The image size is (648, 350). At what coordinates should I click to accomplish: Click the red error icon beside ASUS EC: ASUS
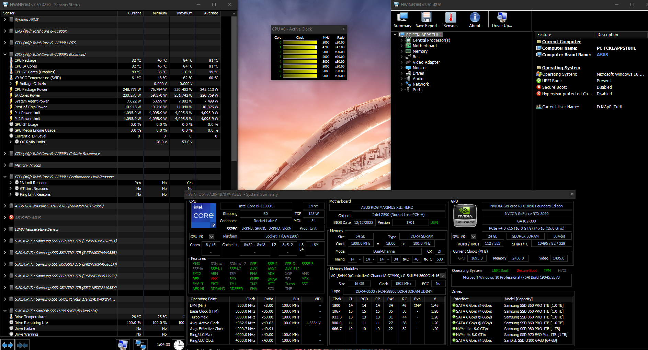[x=11, y=217]
